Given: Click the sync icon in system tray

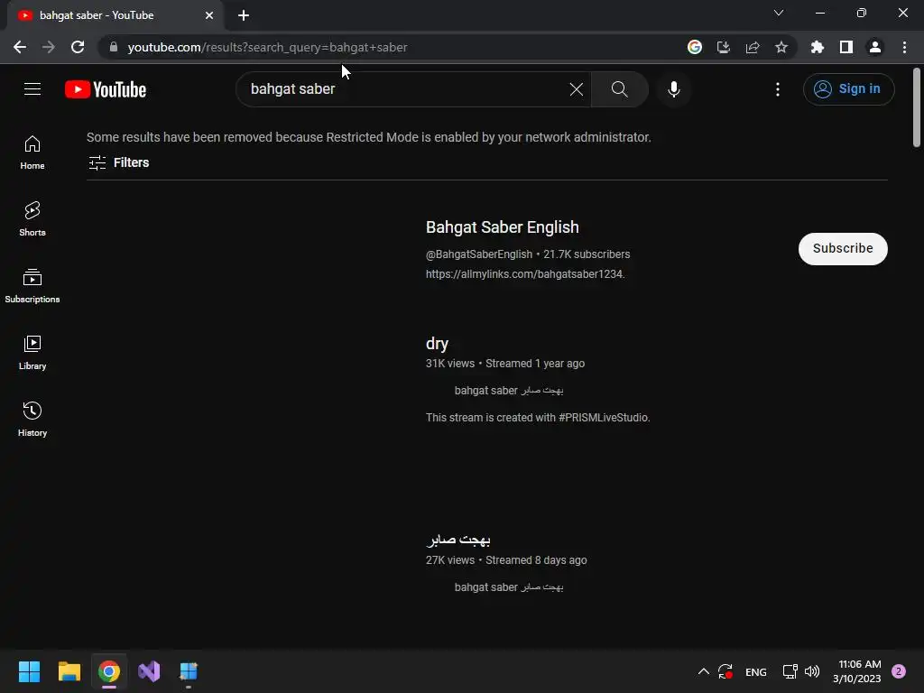Looking at the screenshot, I should pos(725,671).
